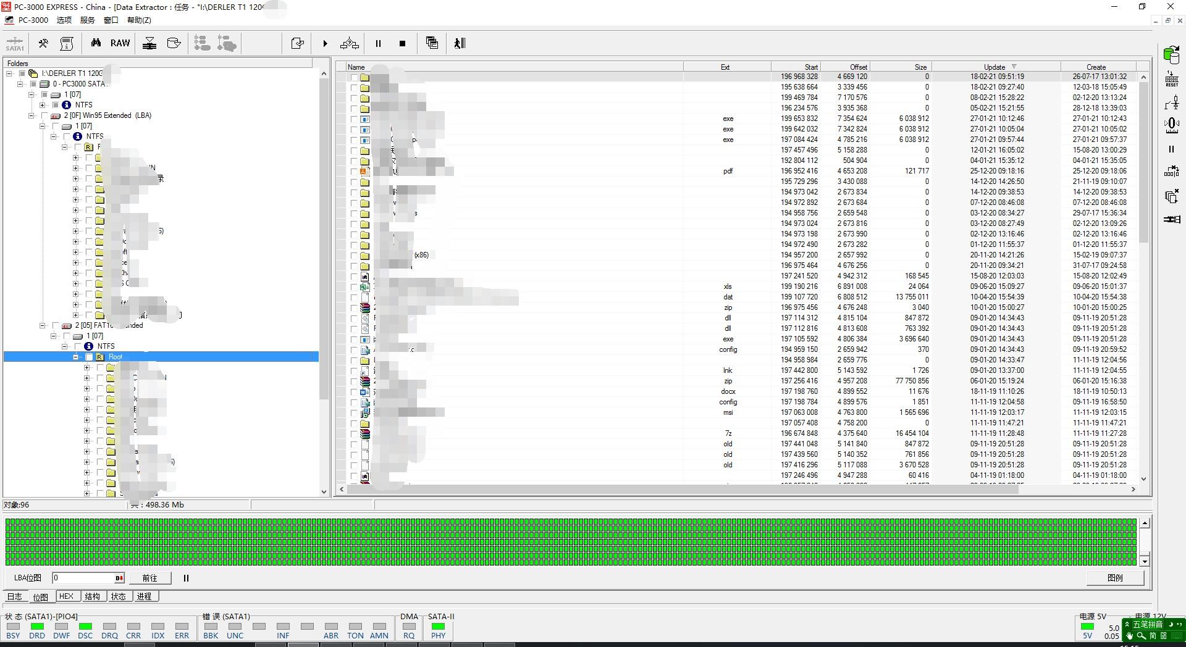Image resolution: width=1186 pixels, height=647 pixels.
Task: Click the 前往 button
Action: coord(149,578)
